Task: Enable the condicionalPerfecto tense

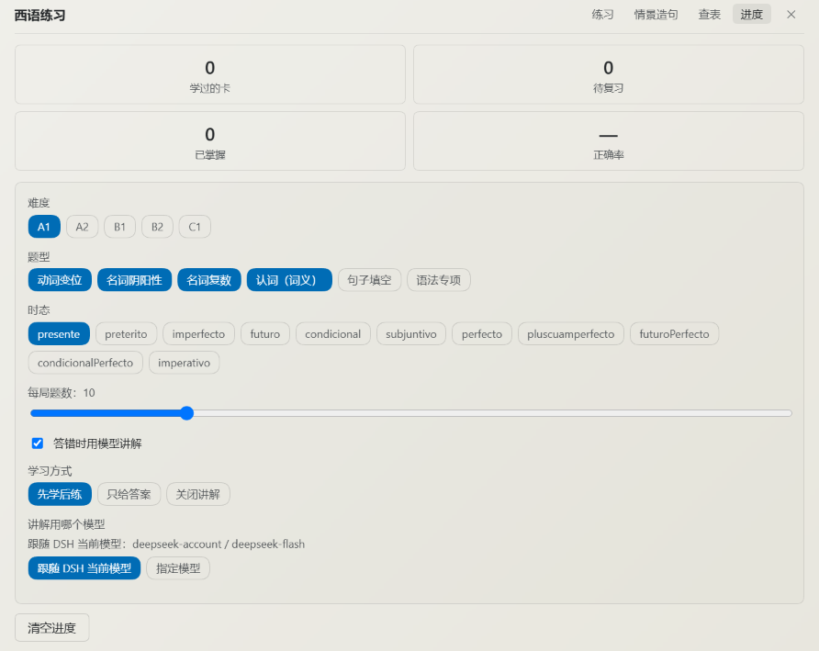Action: click(85, 363)
